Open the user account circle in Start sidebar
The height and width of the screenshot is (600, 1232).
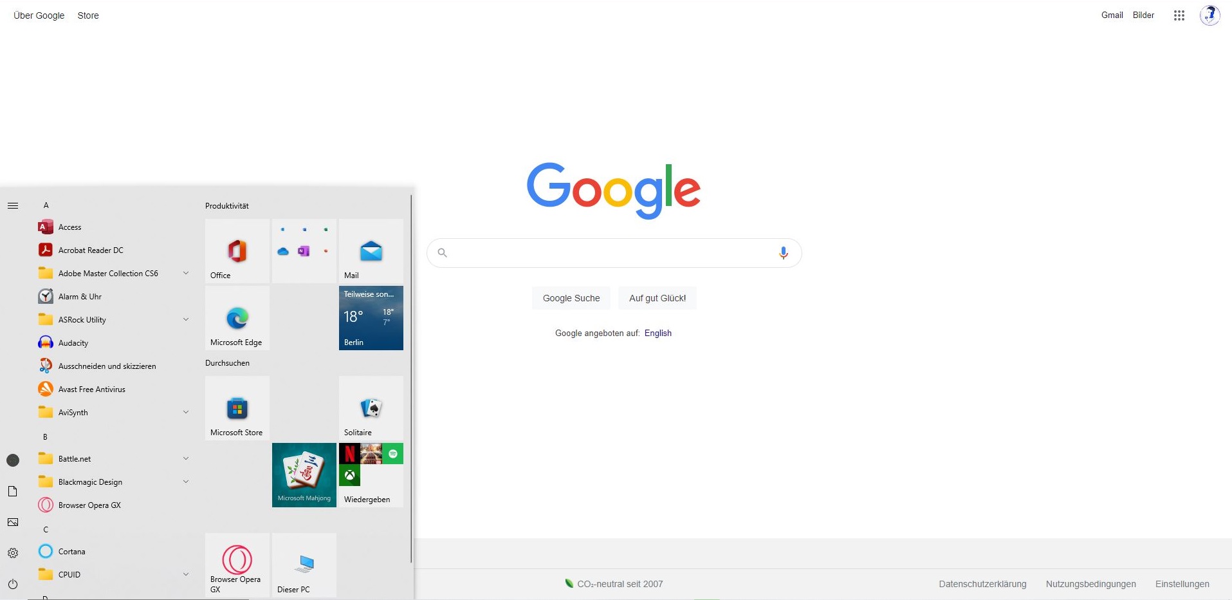[x=13, y=460]
